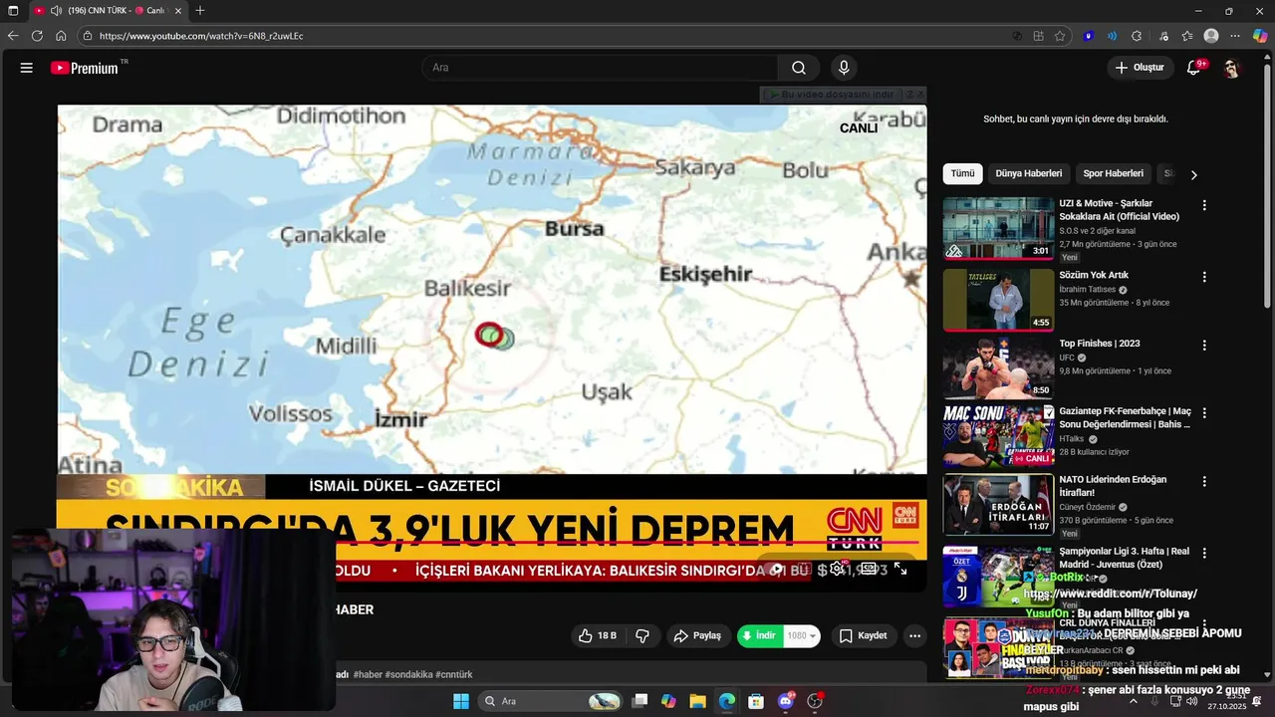Show hidden system tray icons
The height and width of the screenshot is (717, 1275).
1133,701
